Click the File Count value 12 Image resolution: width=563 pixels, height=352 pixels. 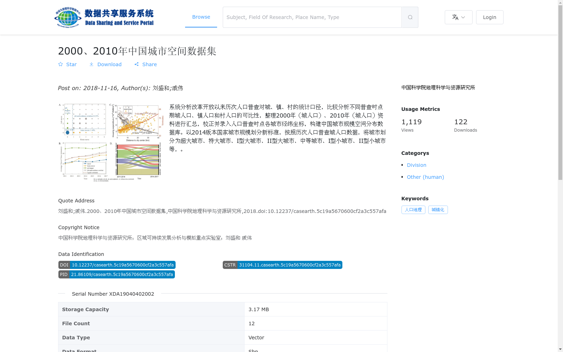(252, 323)
